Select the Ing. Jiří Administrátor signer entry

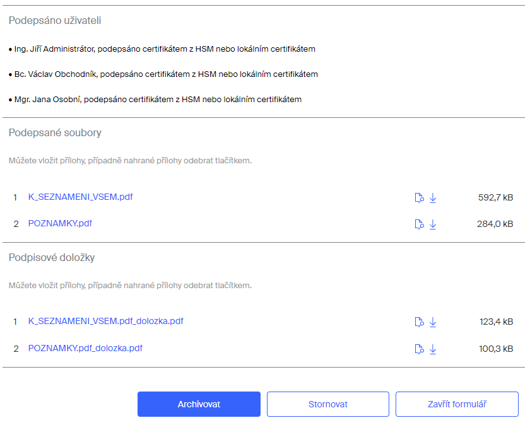coord(162,49)
